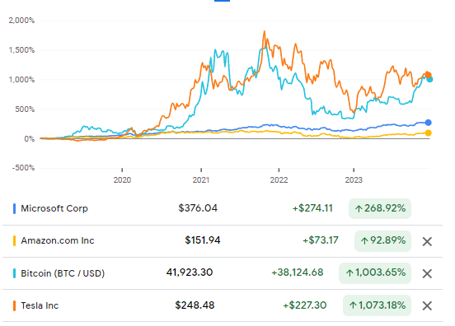455x326 pixels.
Task: Click Microsoft change +$274.11
Action: [x=312, y=208]
